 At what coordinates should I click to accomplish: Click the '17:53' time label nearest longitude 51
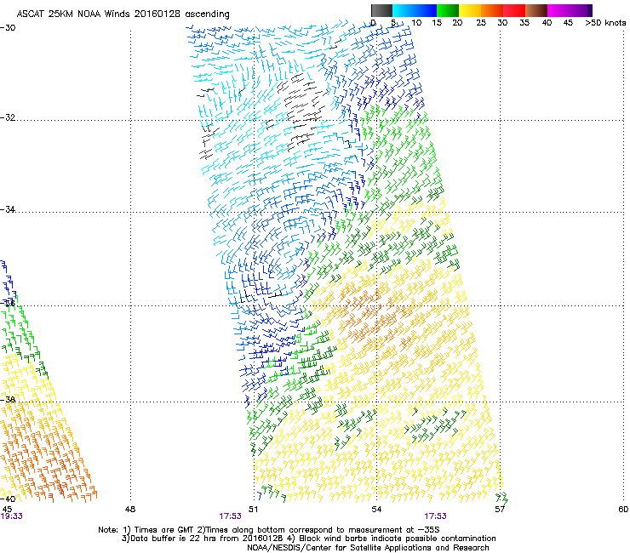[x=230, y=516]
